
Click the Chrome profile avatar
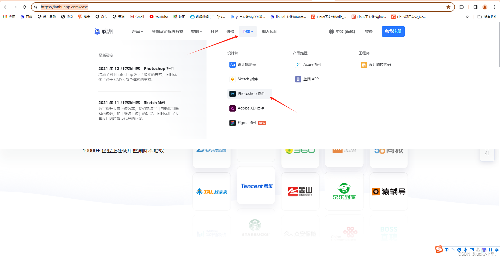point(485,7)
